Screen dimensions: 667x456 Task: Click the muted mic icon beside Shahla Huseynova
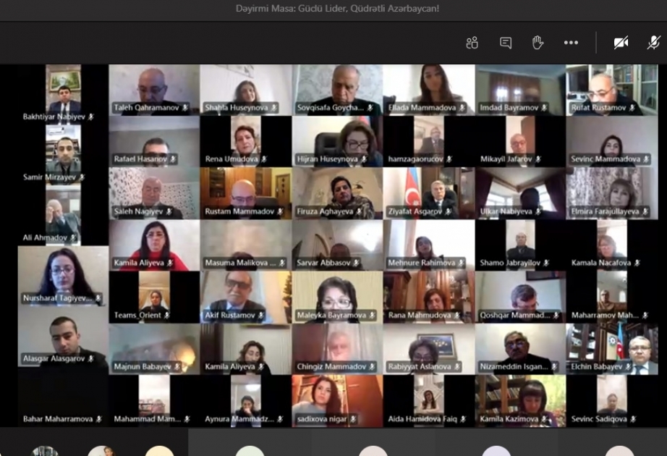coord(274,108)
